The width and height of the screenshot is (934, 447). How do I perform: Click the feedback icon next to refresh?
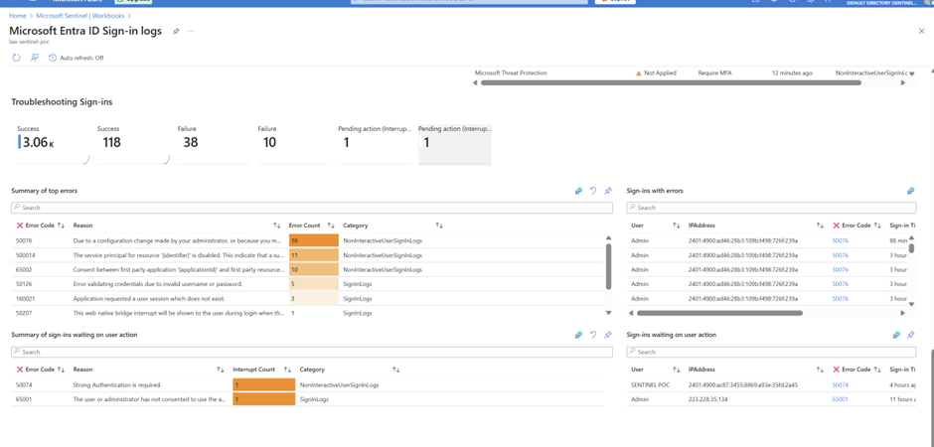coord(35,58)
